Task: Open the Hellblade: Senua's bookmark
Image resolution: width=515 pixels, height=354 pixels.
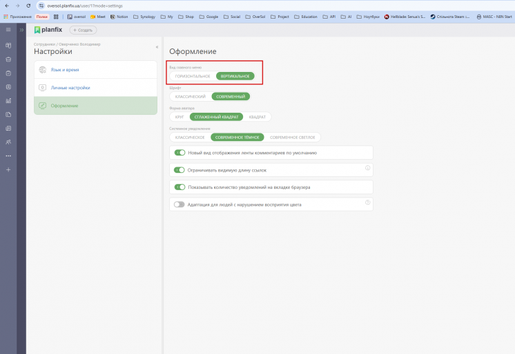Action: pyautogui.click(x=405, y=17)
